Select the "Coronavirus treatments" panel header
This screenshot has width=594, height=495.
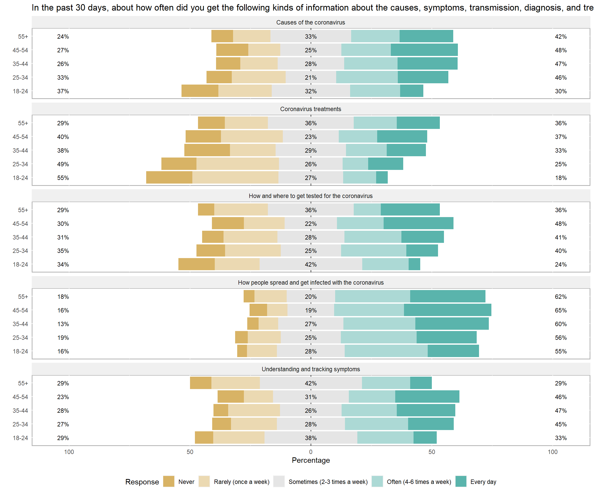tap(311, 109)
